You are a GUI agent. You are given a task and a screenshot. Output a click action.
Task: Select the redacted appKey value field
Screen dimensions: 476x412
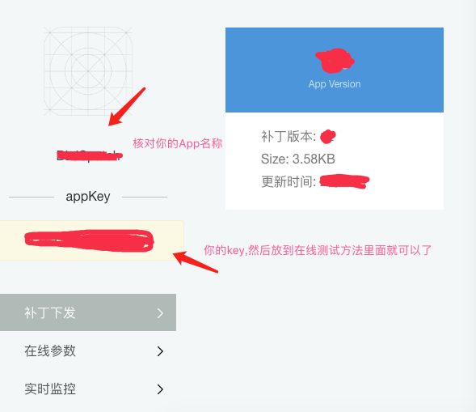click(91, 240)
